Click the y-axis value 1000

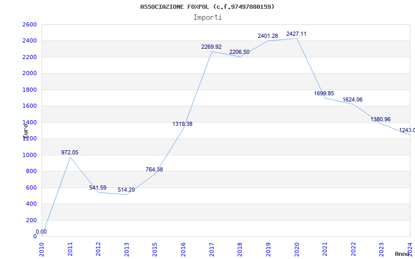30,155
